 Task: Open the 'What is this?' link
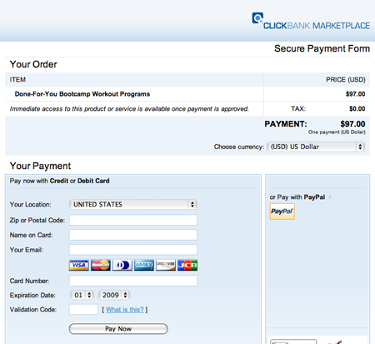[x=125, y=310]
